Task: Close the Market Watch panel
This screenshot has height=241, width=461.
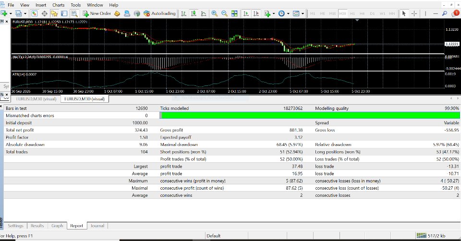Action: coord(6,22)
